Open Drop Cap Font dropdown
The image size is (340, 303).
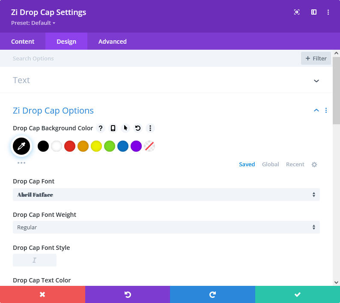pos(166,195)
